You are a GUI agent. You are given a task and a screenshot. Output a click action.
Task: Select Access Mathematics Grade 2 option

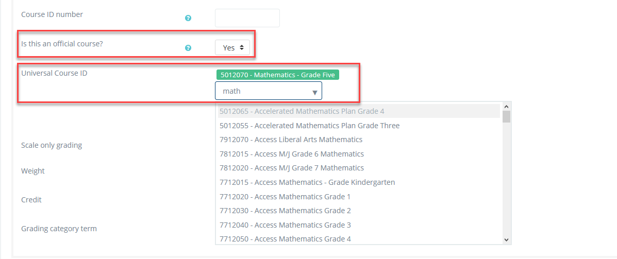285,211
